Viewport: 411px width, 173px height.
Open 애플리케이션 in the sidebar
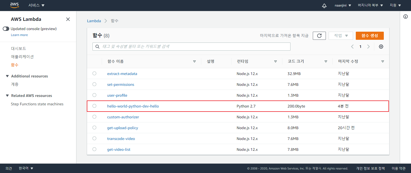22,57
